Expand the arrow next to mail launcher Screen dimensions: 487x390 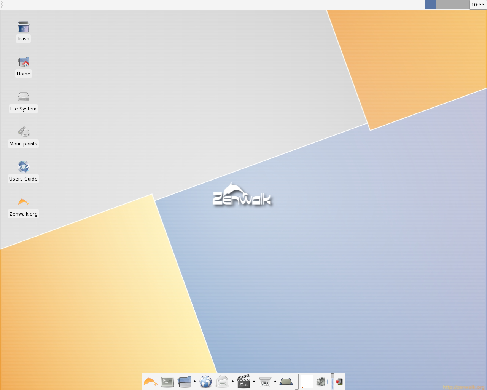232,381
